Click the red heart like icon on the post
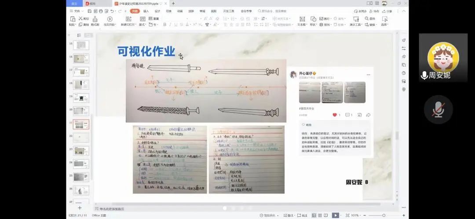Screen dimensions: 475x219 [335, 115]
